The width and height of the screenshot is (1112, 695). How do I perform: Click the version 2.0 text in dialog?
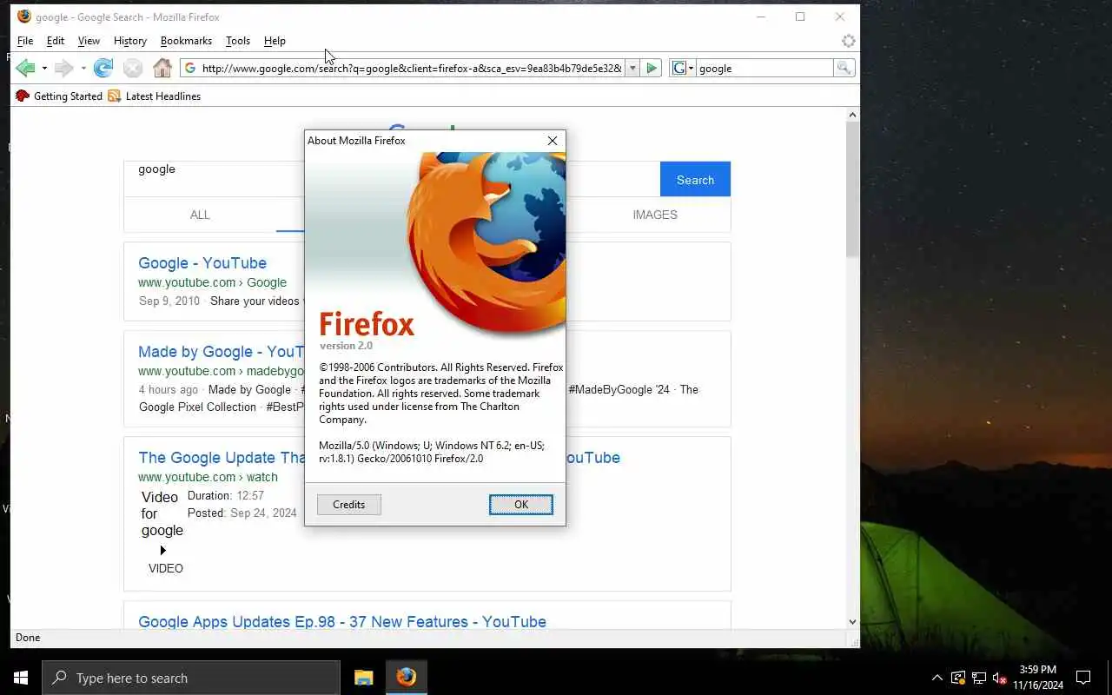[x=346, y=346]
